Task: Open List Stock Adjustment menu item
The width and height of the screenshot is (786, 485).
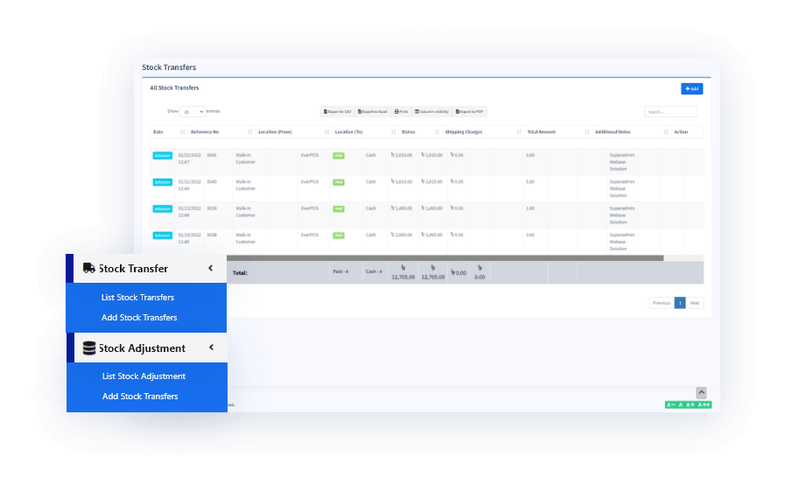Action: tap(144, 376)
